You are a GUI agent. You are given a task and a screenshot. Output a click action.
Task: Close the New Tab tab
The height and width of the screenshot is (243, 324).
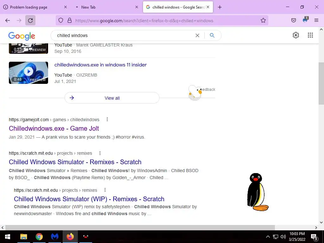[x=137, y=7]
